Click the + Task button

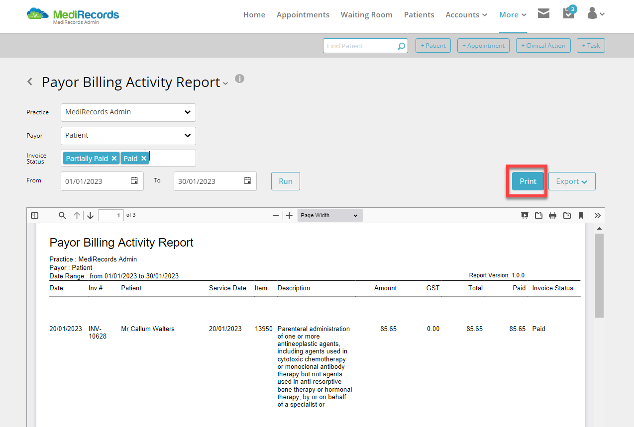(x=591, y=46)
